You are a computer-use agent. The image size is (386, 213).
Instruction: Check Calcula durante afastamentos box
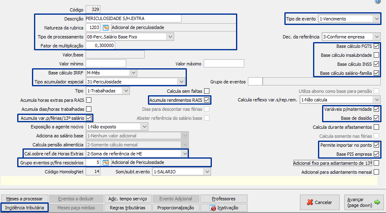376,127
